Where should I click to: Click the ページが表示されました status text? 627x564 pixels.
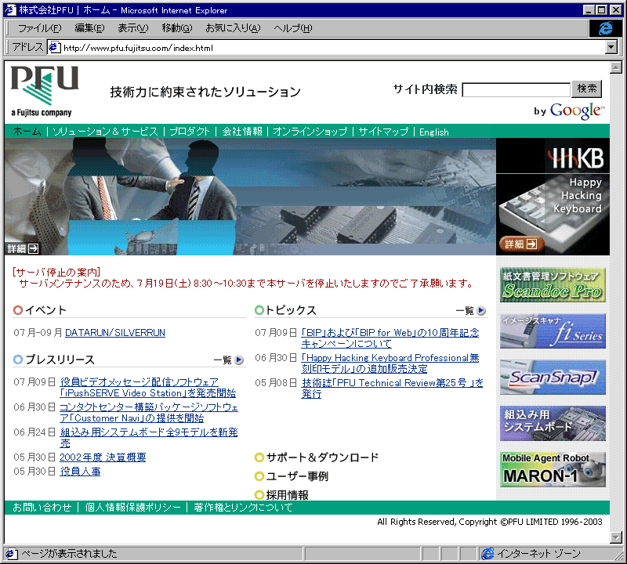(69, 554)
